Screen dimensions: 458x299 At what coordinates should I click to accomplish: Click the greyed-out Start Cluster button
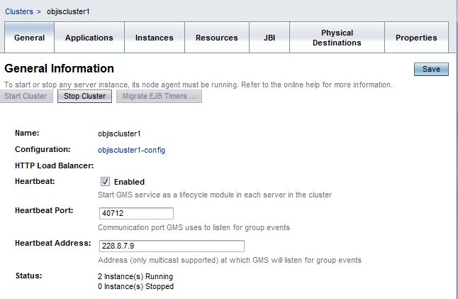(x=28, y=97)
